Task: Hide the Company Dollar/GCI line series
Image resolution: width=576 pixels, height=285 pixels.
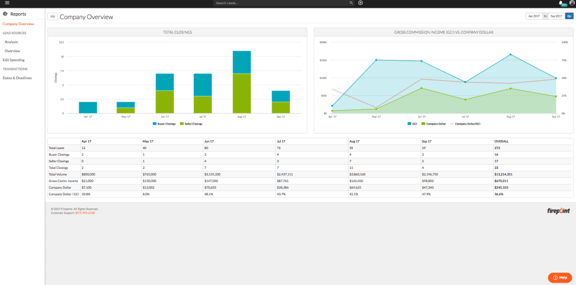Action: [x=465, y=123]
